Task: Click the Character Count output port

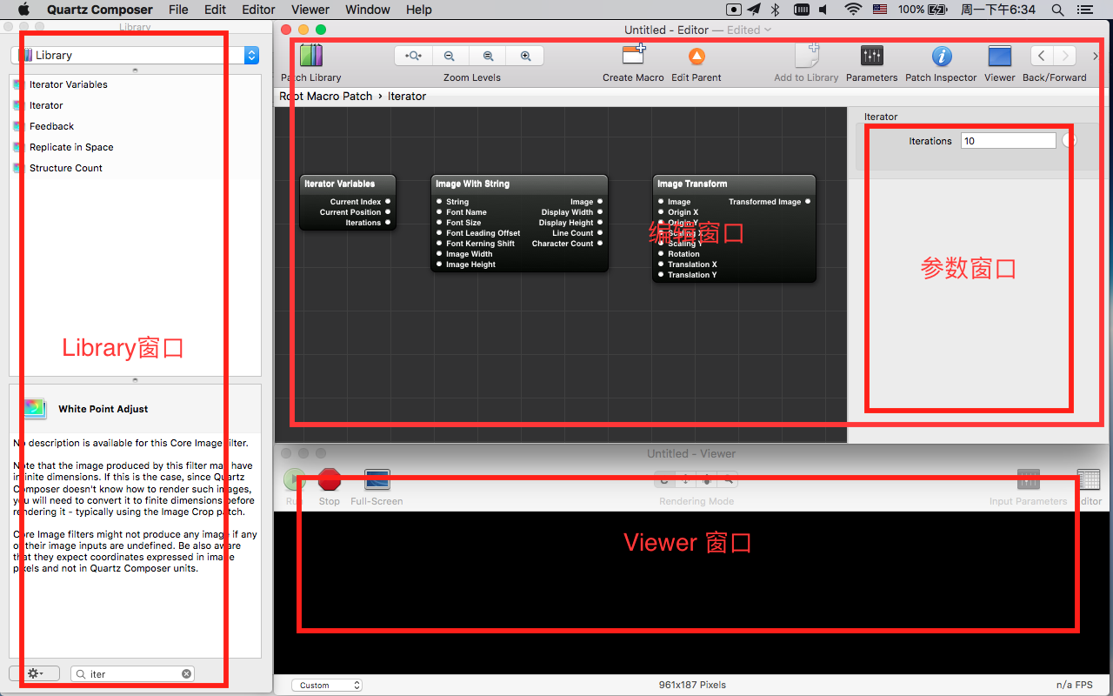Action: tap(600, 244)
